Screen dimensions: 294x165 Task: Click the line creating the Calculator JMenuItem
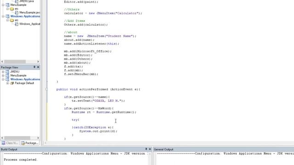pyautogui.click(x=103, y=13)
